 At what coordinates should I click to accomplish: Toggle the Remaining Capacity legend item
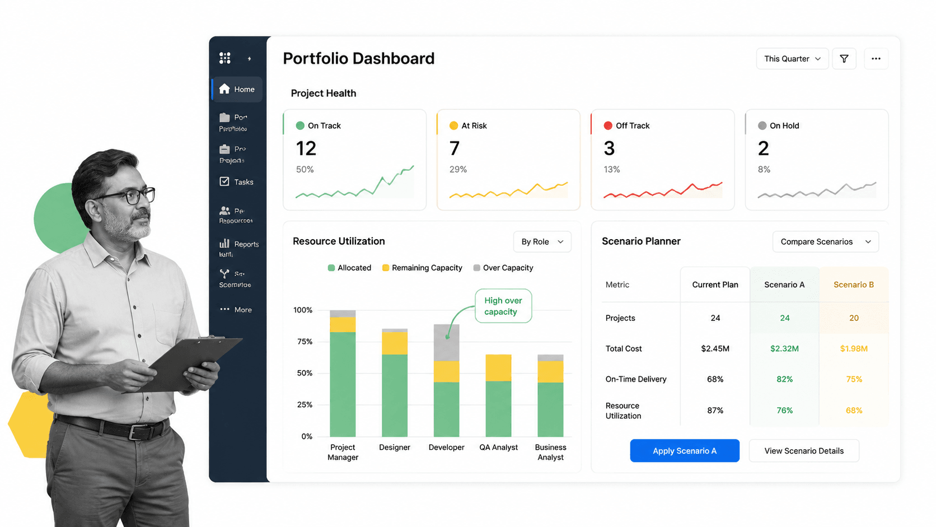(422, 268)
